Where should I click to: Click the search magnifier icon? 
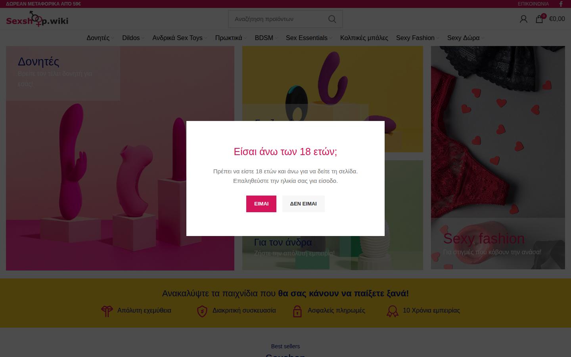332,19
